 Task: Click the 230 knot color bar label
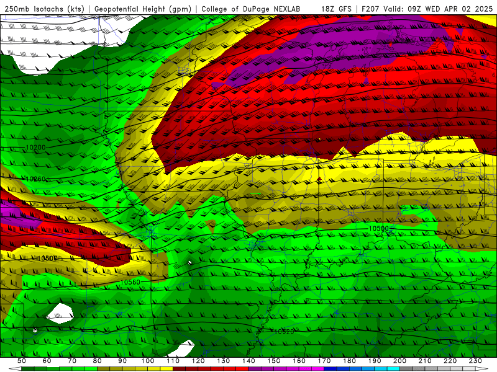475,361
